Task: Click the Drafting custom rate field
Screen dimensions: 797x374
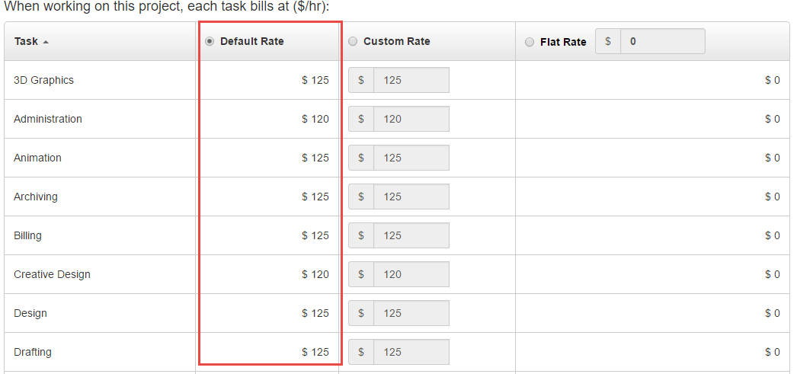Action: 411,352
